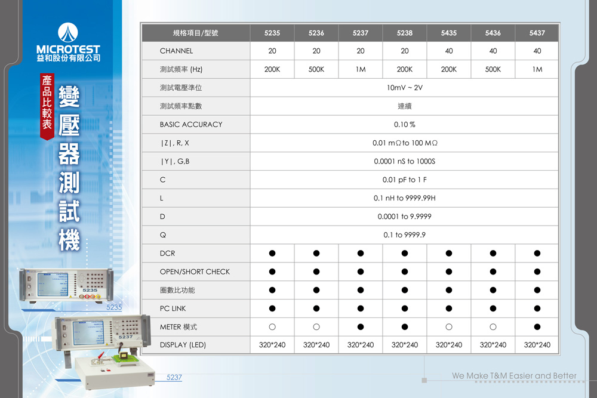Click the |Y|, G,B row label
597x398 pixels.
pos(175,161)
